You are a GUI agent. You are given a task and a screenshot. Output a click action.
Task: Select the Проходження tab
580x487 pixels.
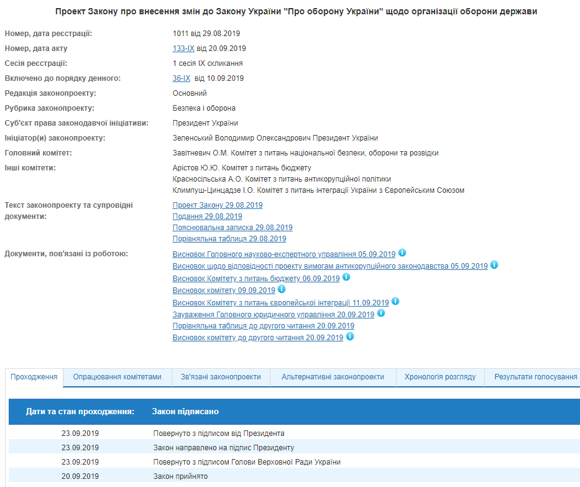[34, 377]
